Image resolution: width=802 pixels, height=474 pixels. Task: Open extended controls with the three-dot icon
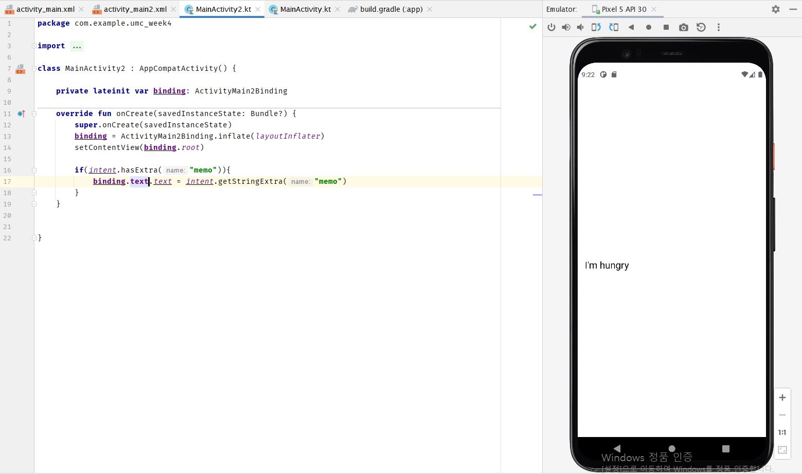point(719,27)
